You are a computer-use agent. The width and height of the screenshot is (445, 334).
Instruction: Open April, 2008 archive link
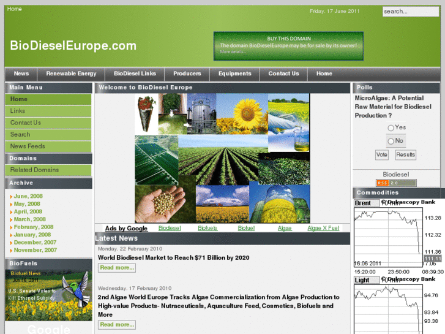(x=28, y=211)
